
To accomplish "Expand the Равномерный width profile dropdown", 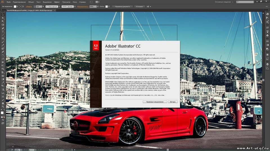I will tap(59, 7).
